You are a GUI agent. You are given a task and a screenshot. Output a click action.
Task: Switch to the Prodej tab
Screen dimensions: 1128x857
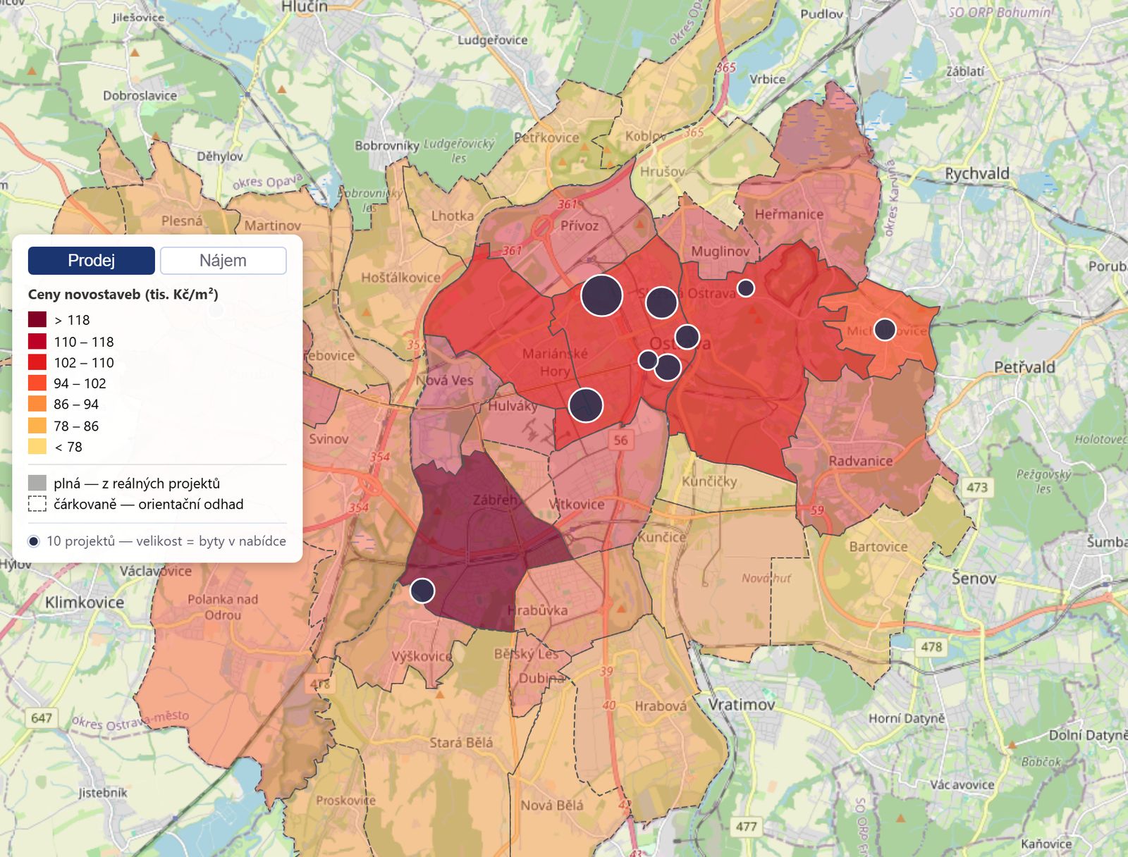(x=92, y=261)
